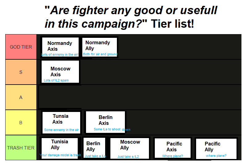Select the yellow B tier label
The height and width of the screenshot is (163, 247).
coord(21,123)
